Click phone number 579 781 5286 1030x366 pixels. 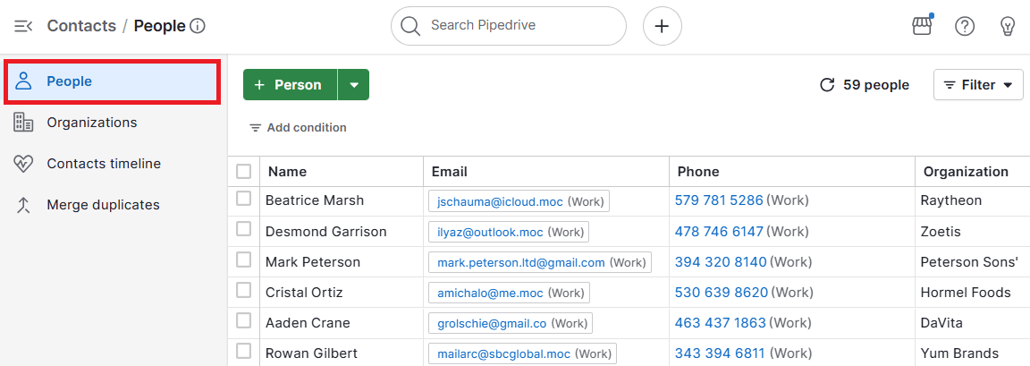719,200
